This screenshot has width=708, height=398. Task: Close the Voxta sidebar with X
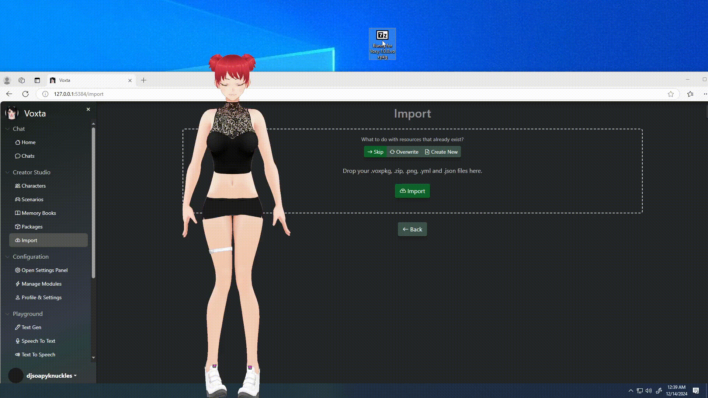(88, 109)
